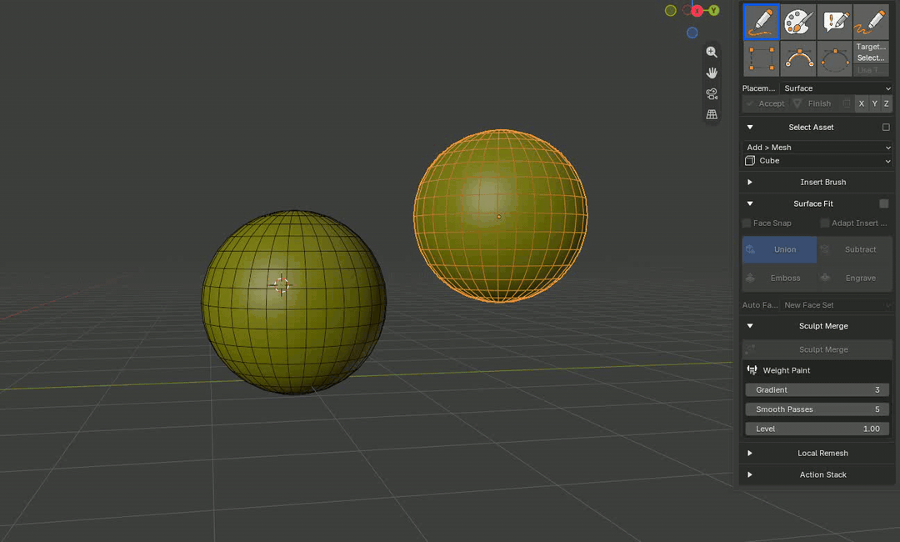Expand the Local Remesh panel
The image size is (900, 542).
(x=750, y=453)
